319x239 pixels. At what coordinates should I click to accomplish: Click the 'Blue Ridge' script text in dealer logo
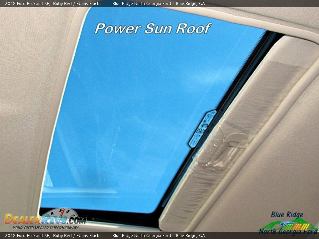point(287,214)
